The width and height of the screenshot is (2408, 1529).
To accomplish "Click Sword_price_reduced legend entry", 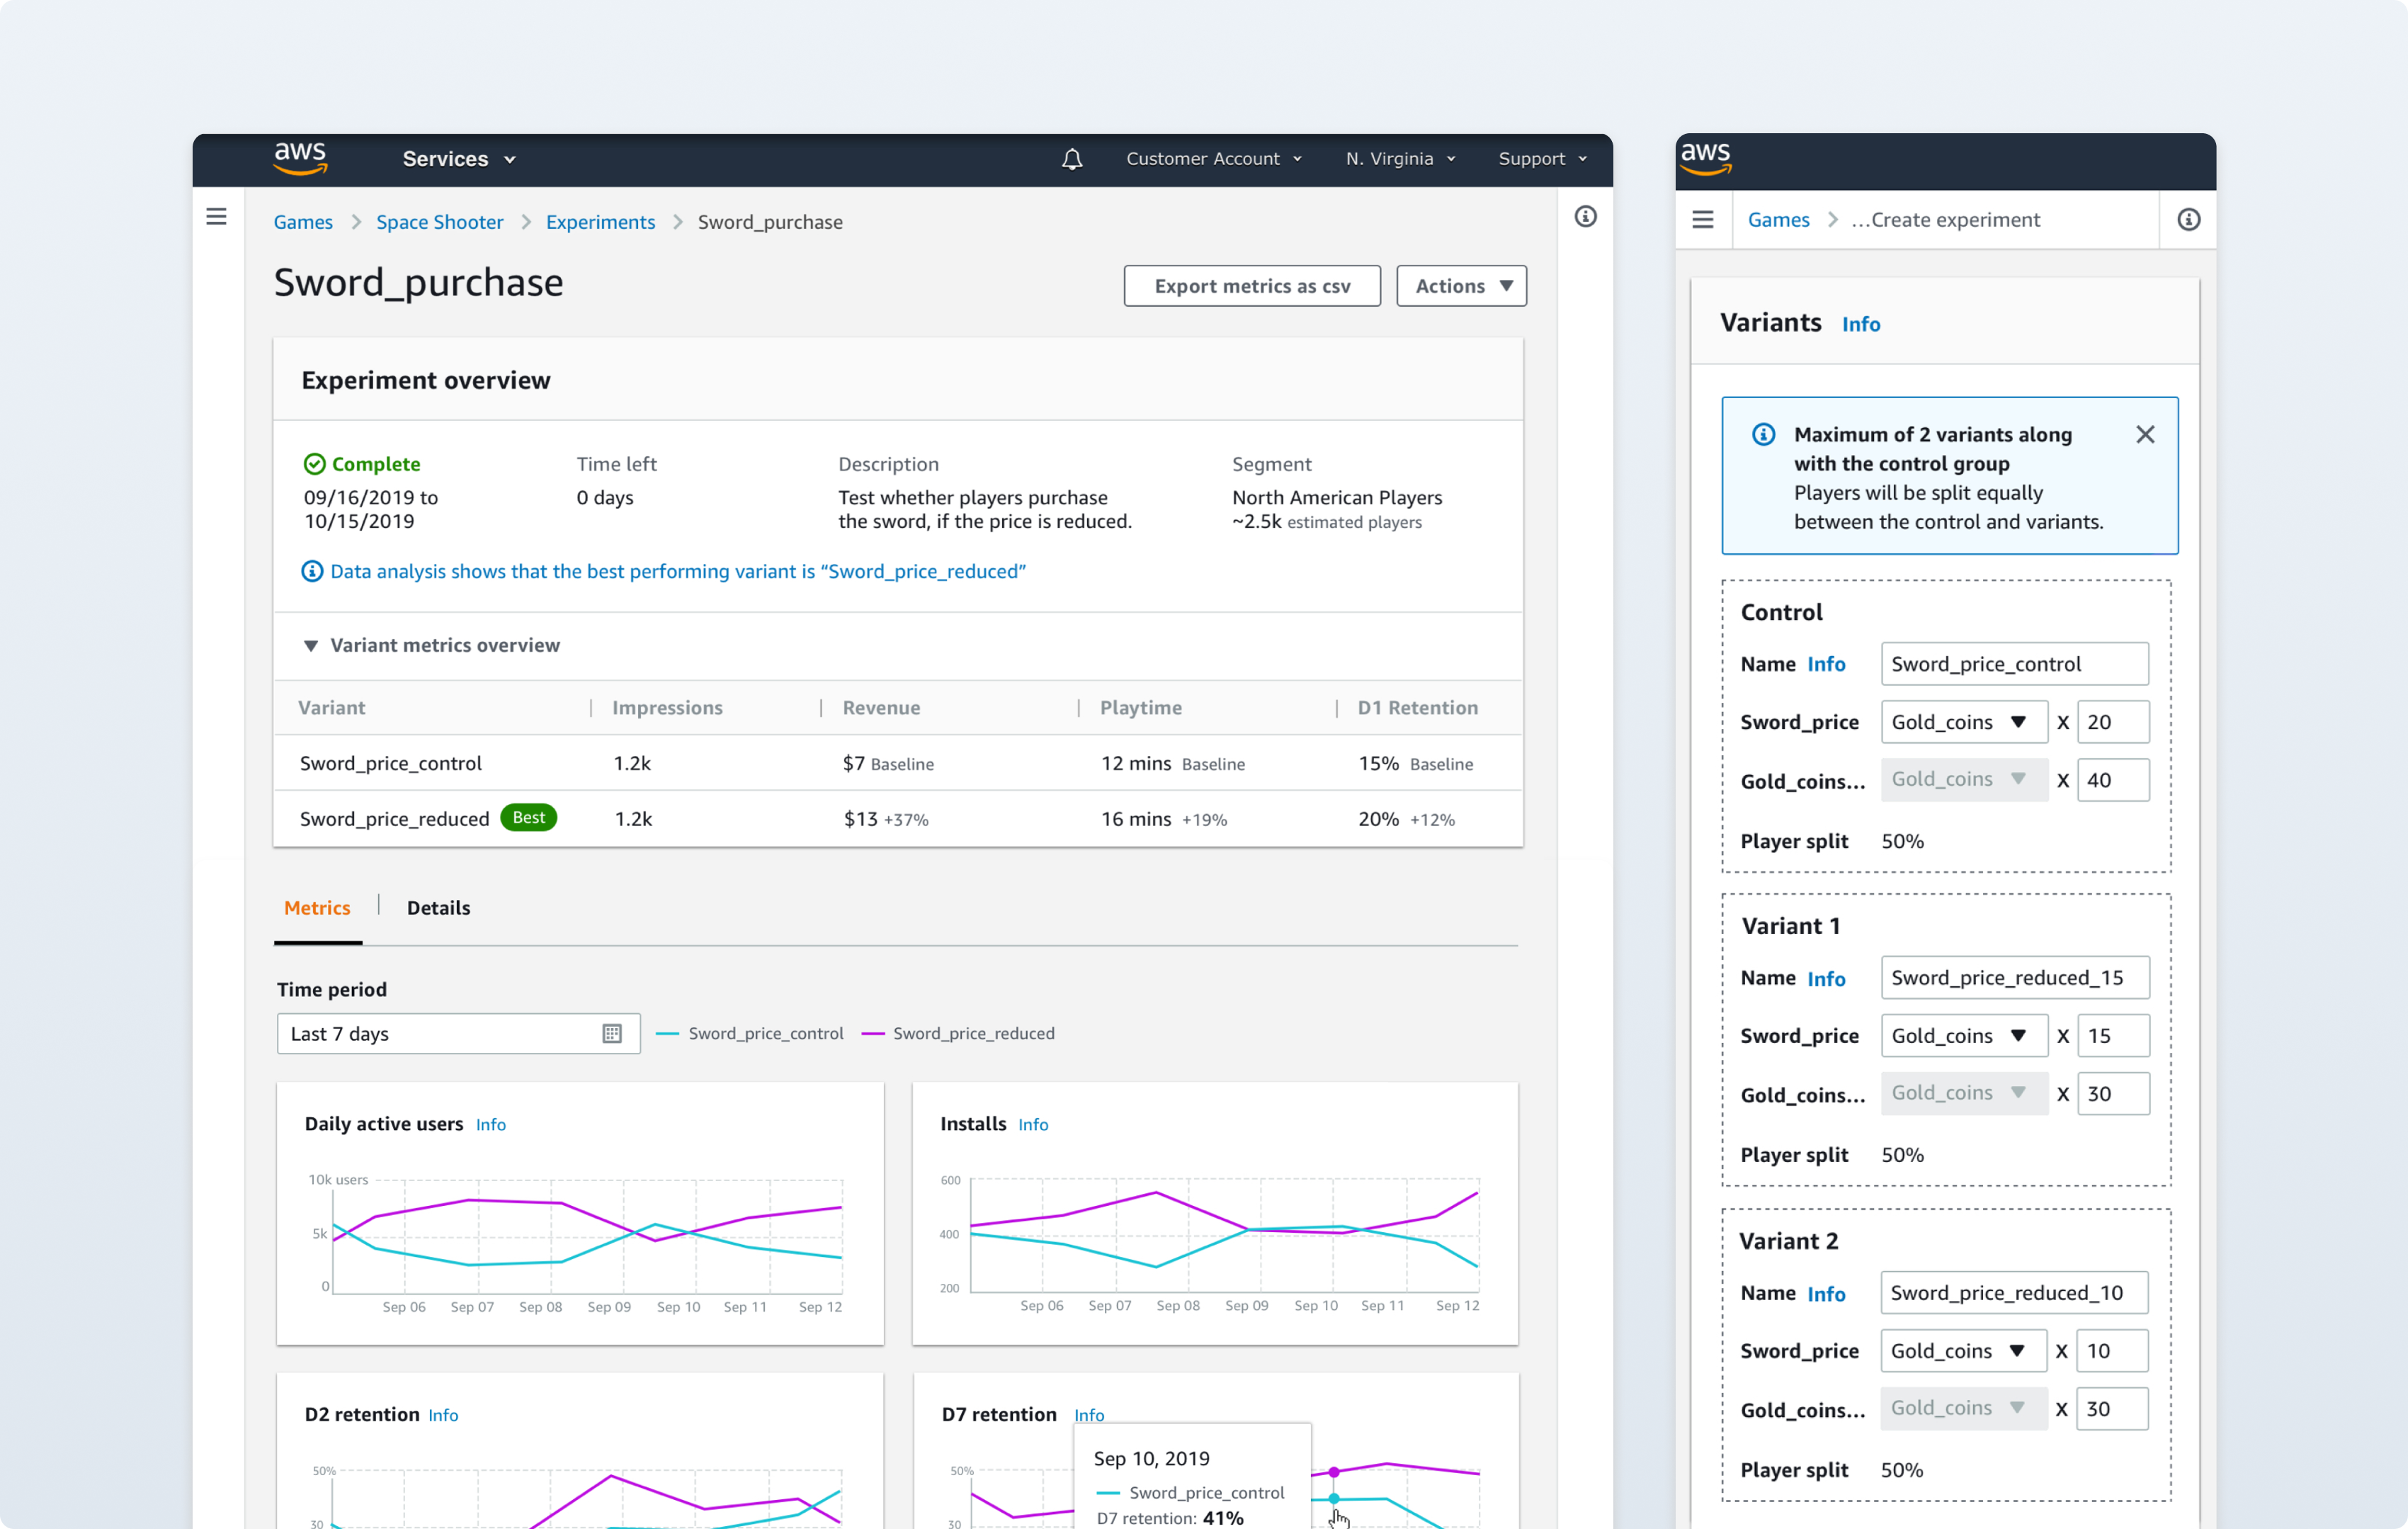I will click(x=958, y=1034).
